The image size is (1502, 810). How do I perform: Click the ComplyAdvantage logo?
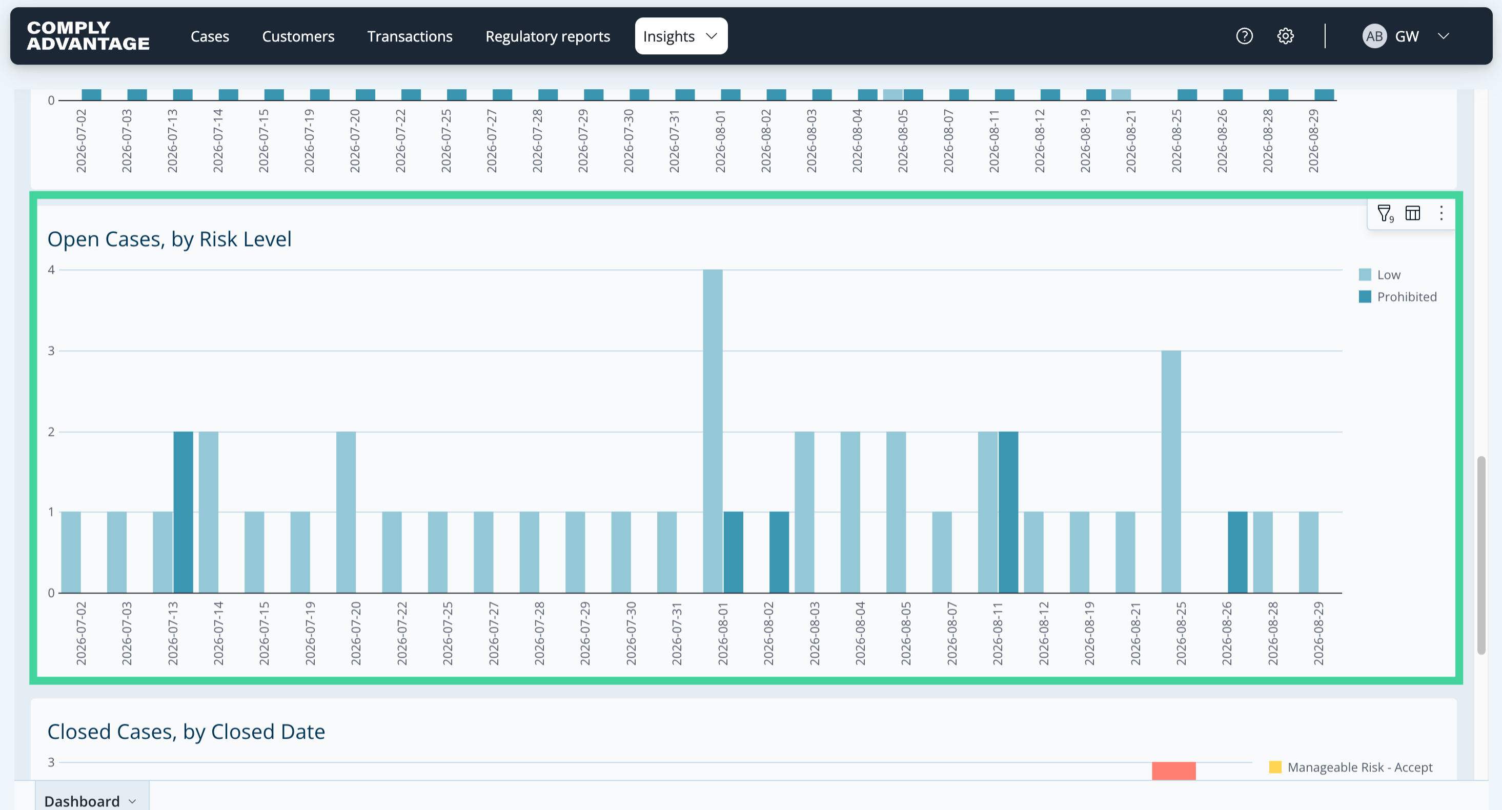tap(88, 35)
